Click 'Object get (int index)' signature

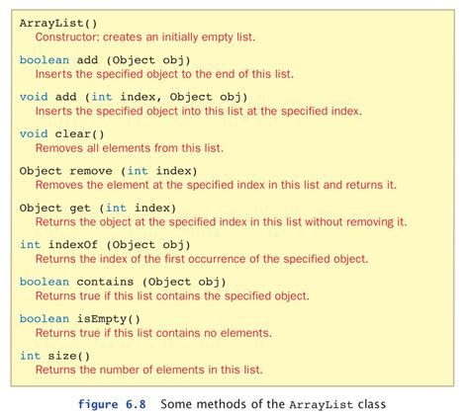[x=98, y=208]
